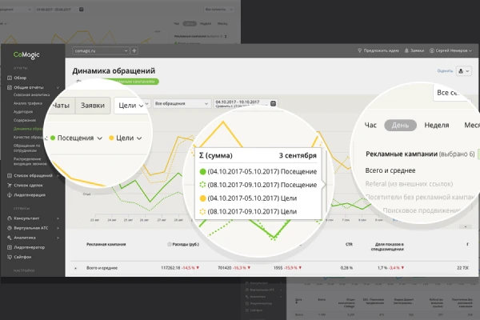
Task: Select enlarged День granularity option
Action: pyautogui.click(x=400, y=126)
